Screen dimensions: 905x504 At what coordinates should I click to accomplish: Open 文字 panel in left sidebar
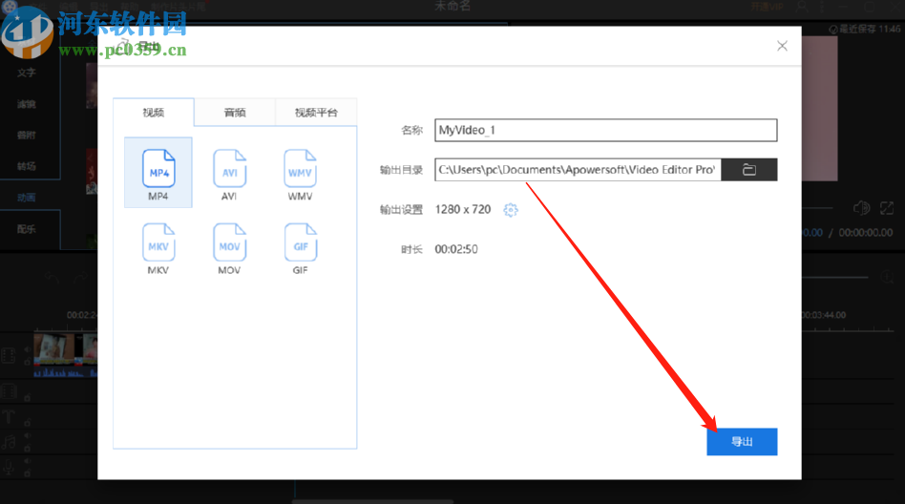(27, 73)
